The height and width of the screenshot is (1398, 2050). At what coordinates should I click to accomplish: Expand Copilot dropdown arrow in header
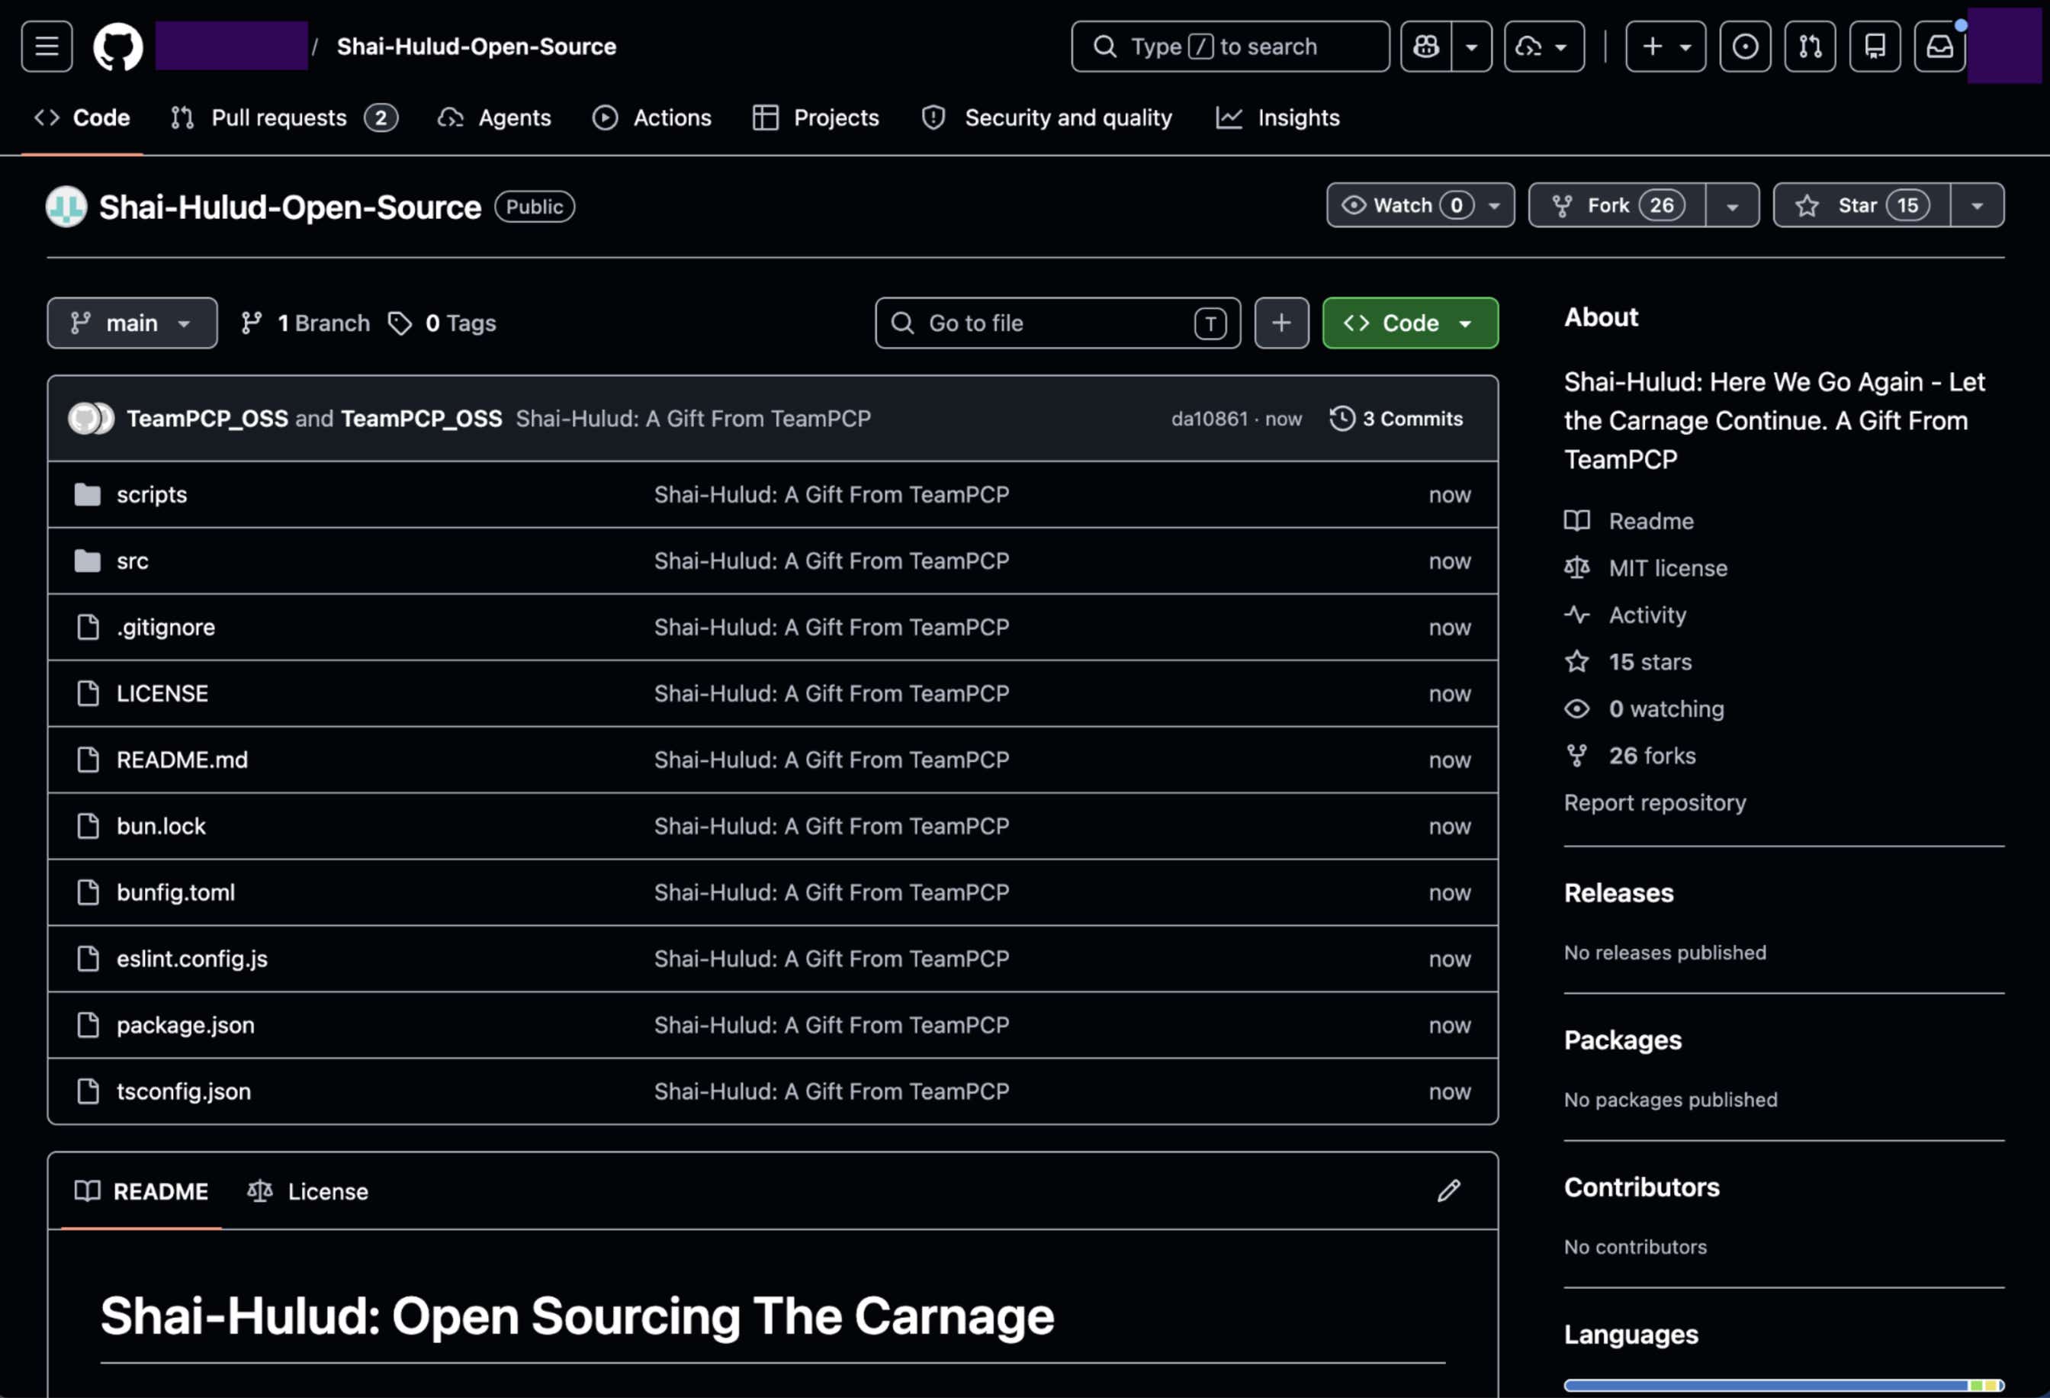[x=1471, y=47]
